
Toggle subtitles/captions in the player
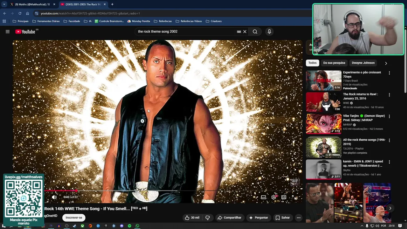[263, 197]
